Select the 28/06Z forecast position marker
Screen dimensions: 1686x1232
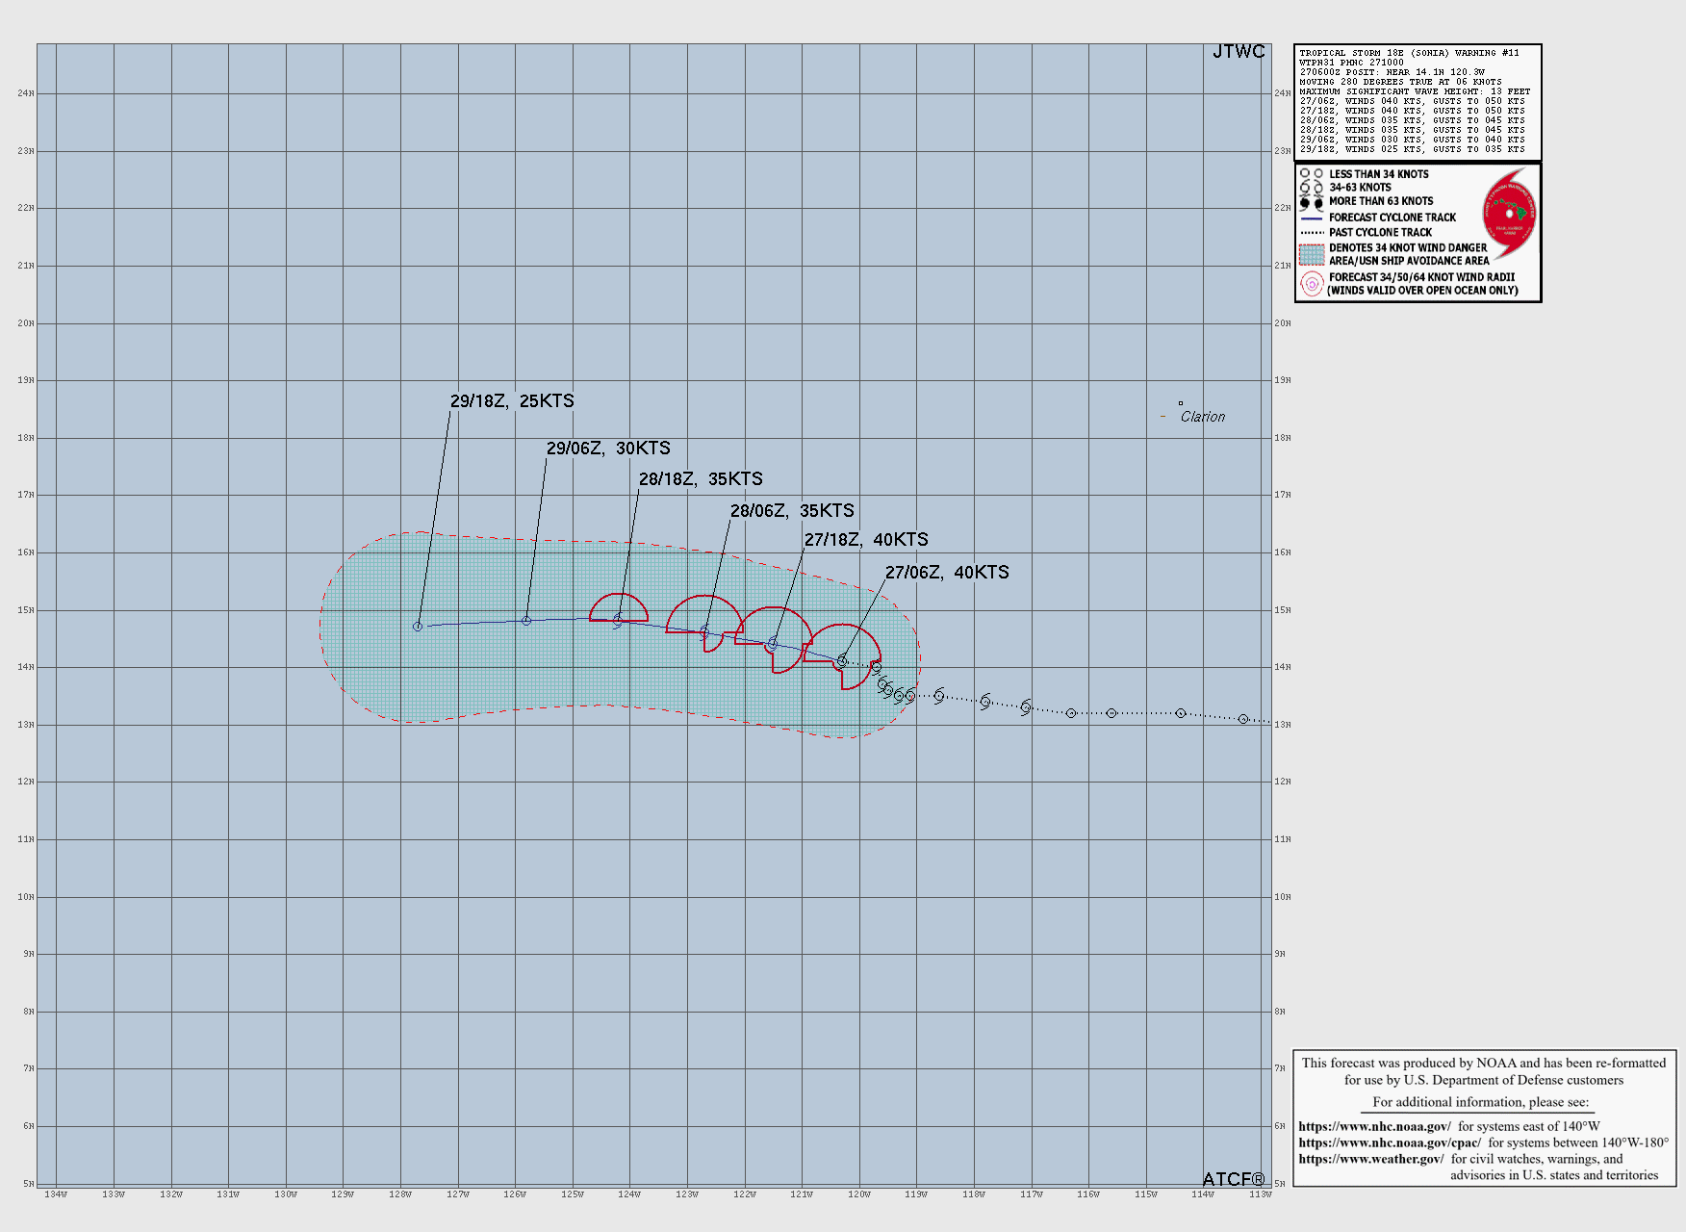coord(704,632)
